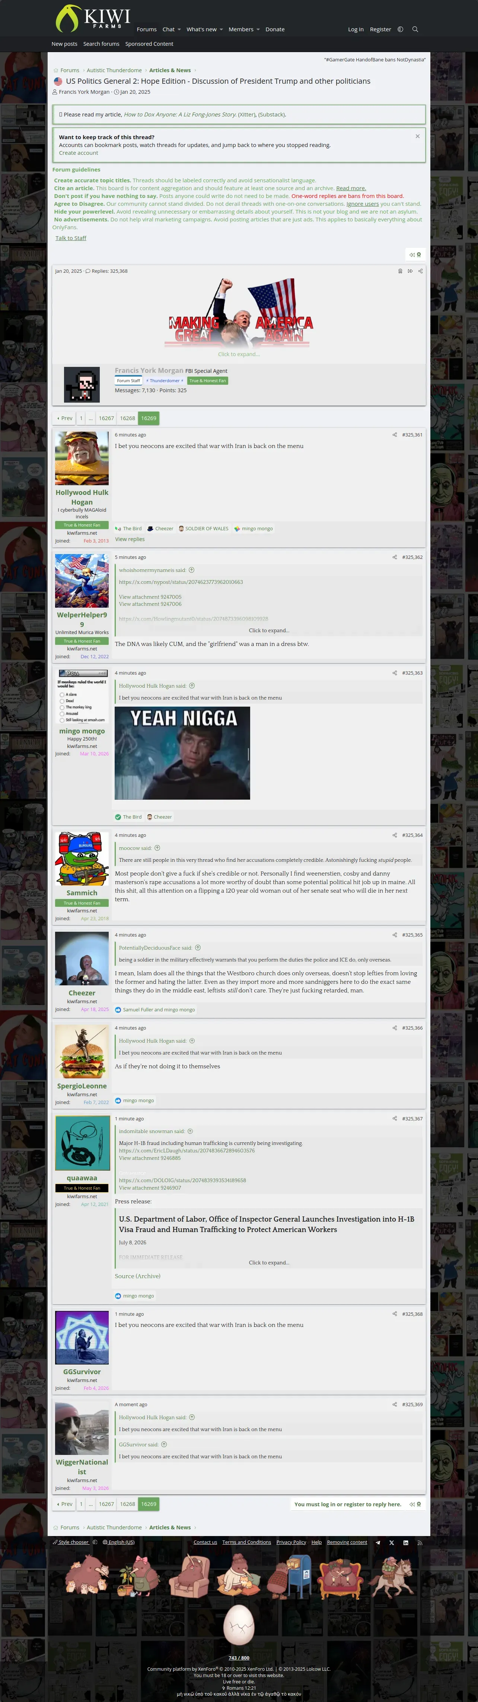Expand the first post under the MAGA banner
The image size is (478, 1702).
click(239, 354)
